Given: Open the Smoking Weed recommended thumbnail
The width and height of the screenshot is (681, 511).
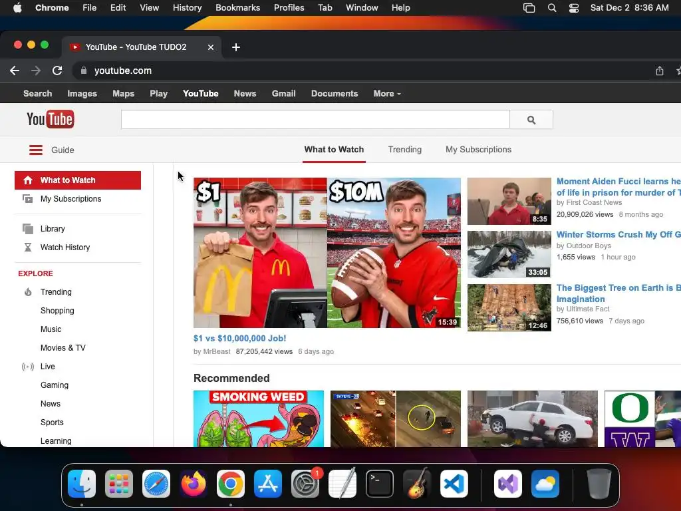Looking at the screenshot, I should click(x=259, y=419).
